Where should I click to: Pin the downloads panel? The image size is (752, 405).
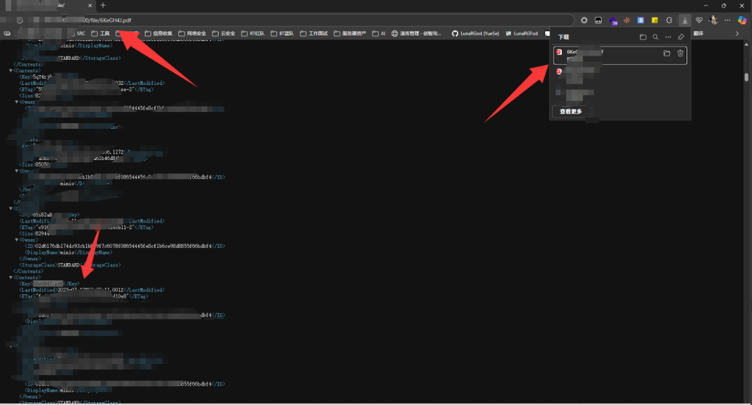coord(681,37)
